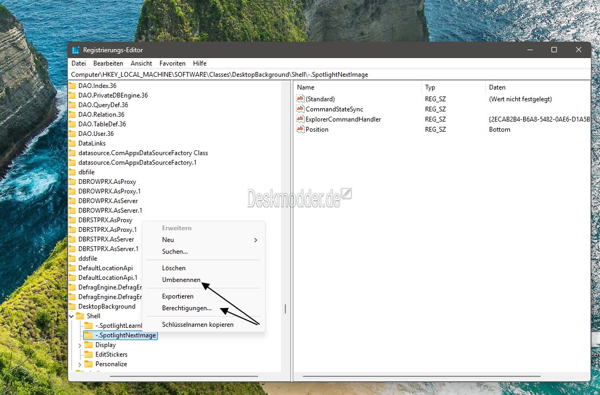Click the tree pane vertical scrollbar thumb
The width and height of the screenshot is (600, 395).
click(285, 309)
